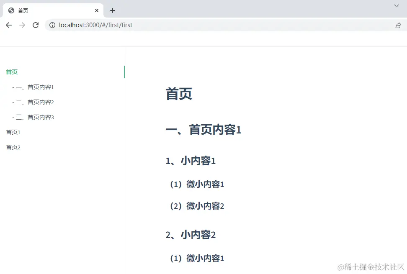The height and width of the screenshot is (274, 407).
Task: Click the heading 2、小内容2
Action: 191,235
